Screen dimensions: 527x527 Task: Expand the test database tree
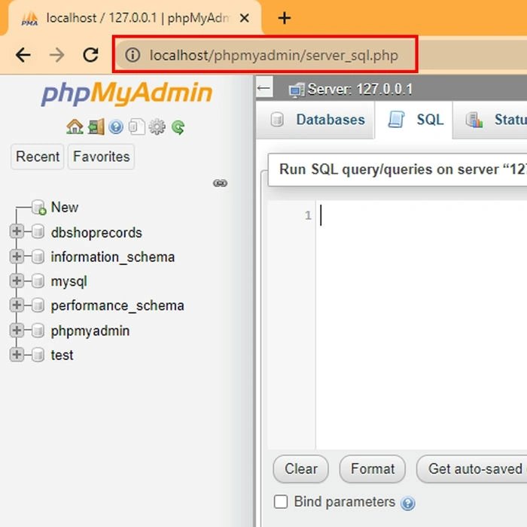click(17, 355)
